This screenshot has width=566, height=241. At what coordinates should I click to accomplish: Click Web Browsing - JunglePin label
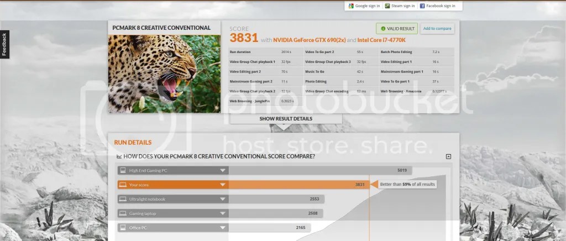click(x=249, y=101)
